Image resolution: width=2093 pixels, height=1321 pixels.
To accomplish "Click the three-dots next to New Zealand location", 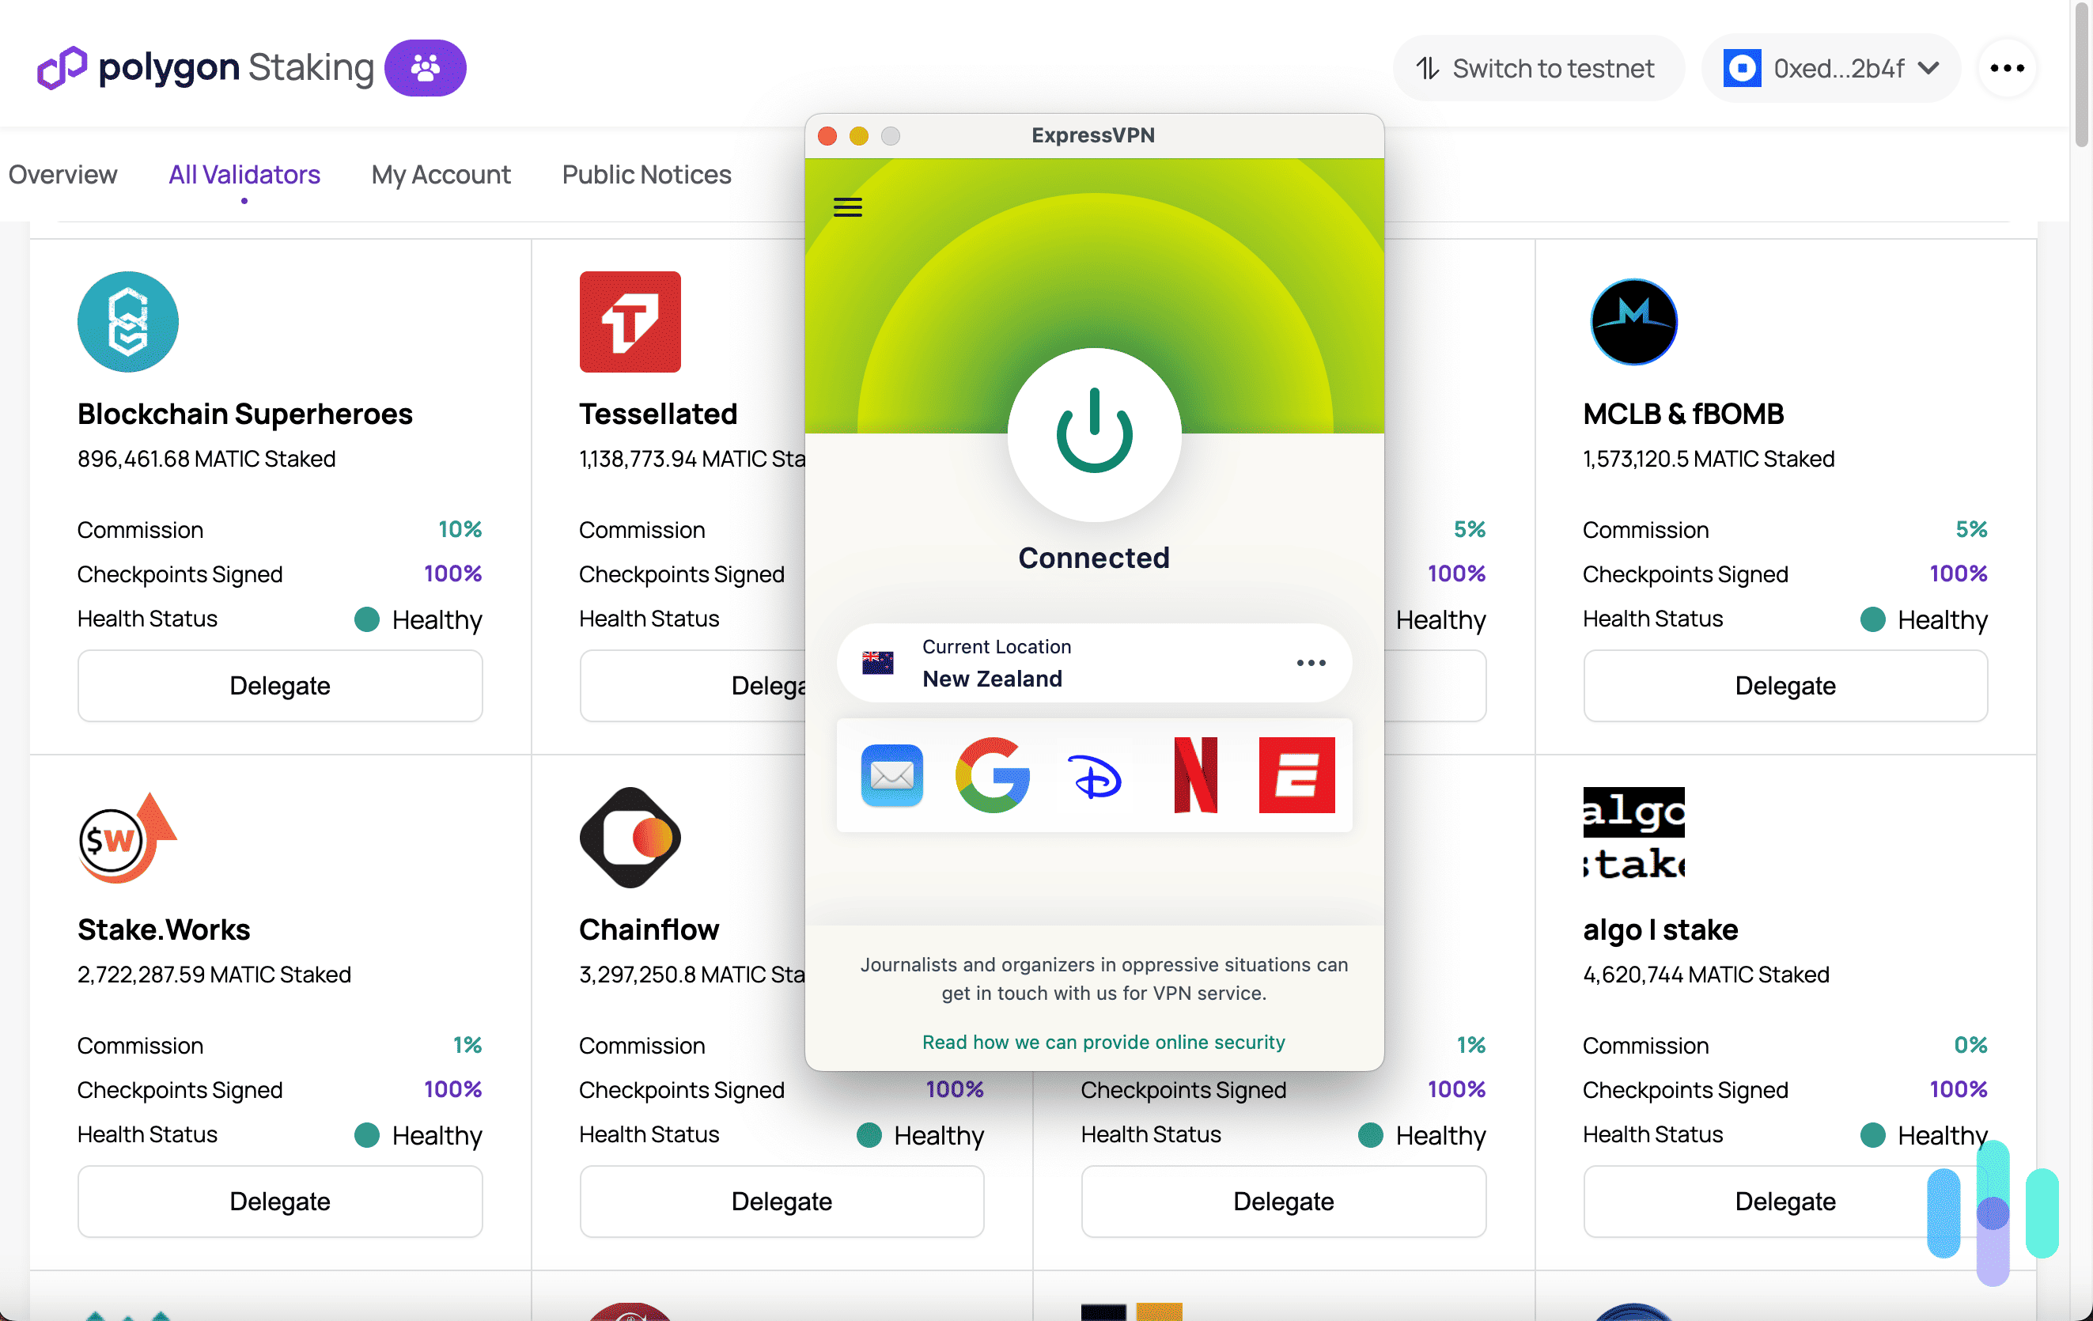I will tap(1311, 662).
